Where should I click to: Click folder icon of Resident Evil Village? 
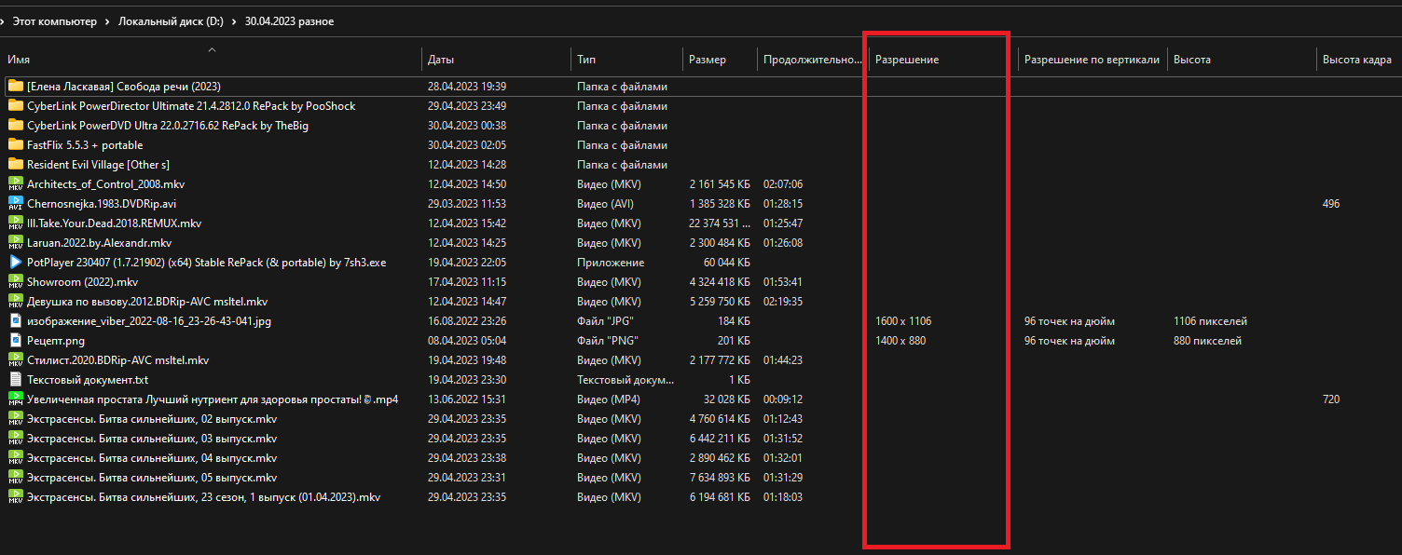[x=15, y=164]
